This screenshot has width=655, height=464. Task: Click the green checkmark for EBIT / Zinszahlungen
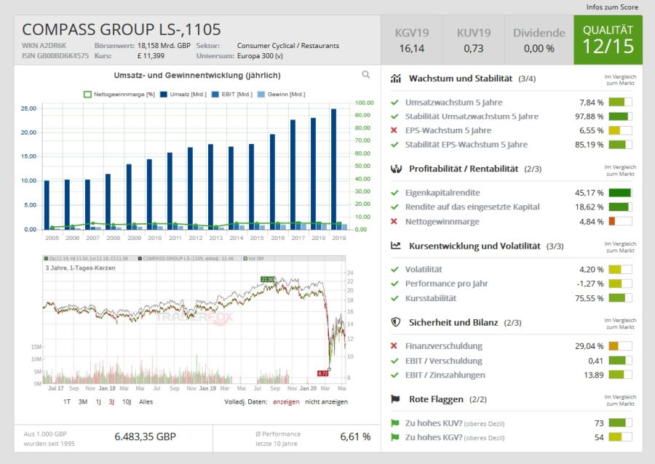(394, 375)
